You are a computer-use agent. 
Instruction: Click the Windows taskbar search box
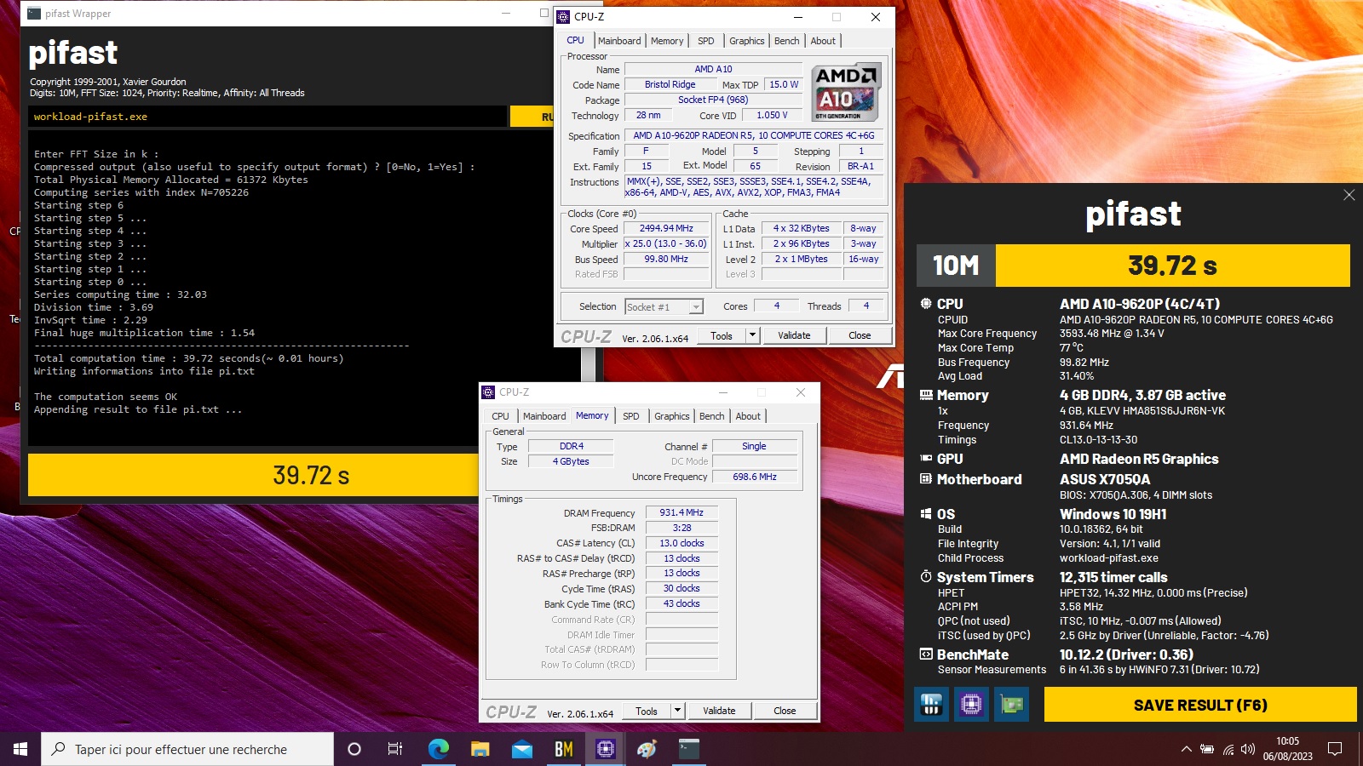187,749
